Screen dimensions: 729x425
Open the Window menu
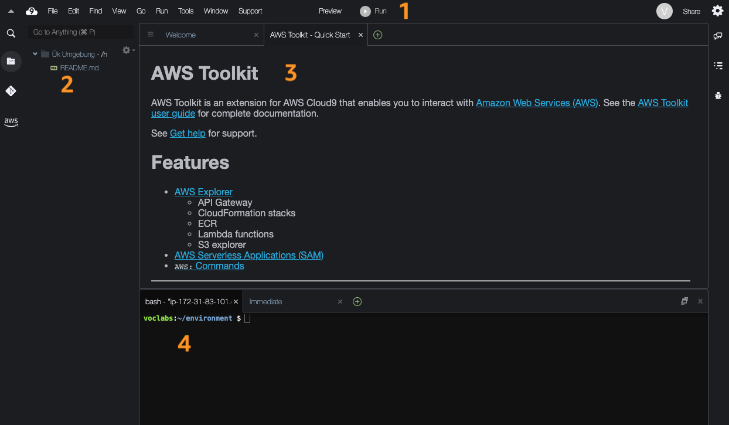click(216, 11)
